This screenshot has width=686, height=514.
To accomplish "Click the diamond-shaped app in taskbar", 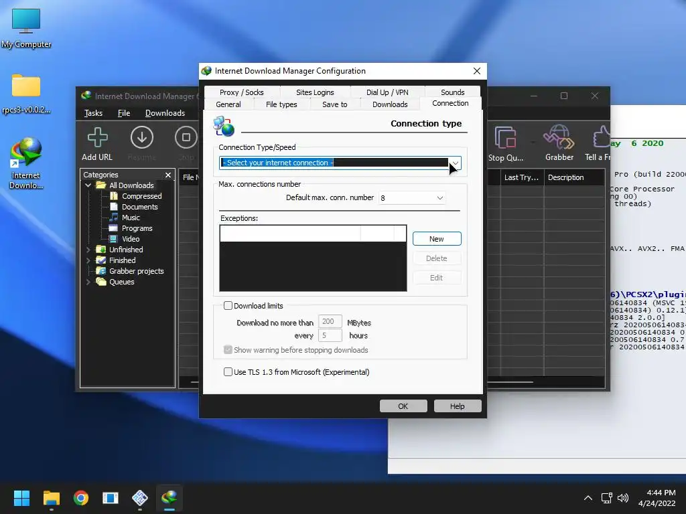I will pyautogui.click(x=140, y=498).
